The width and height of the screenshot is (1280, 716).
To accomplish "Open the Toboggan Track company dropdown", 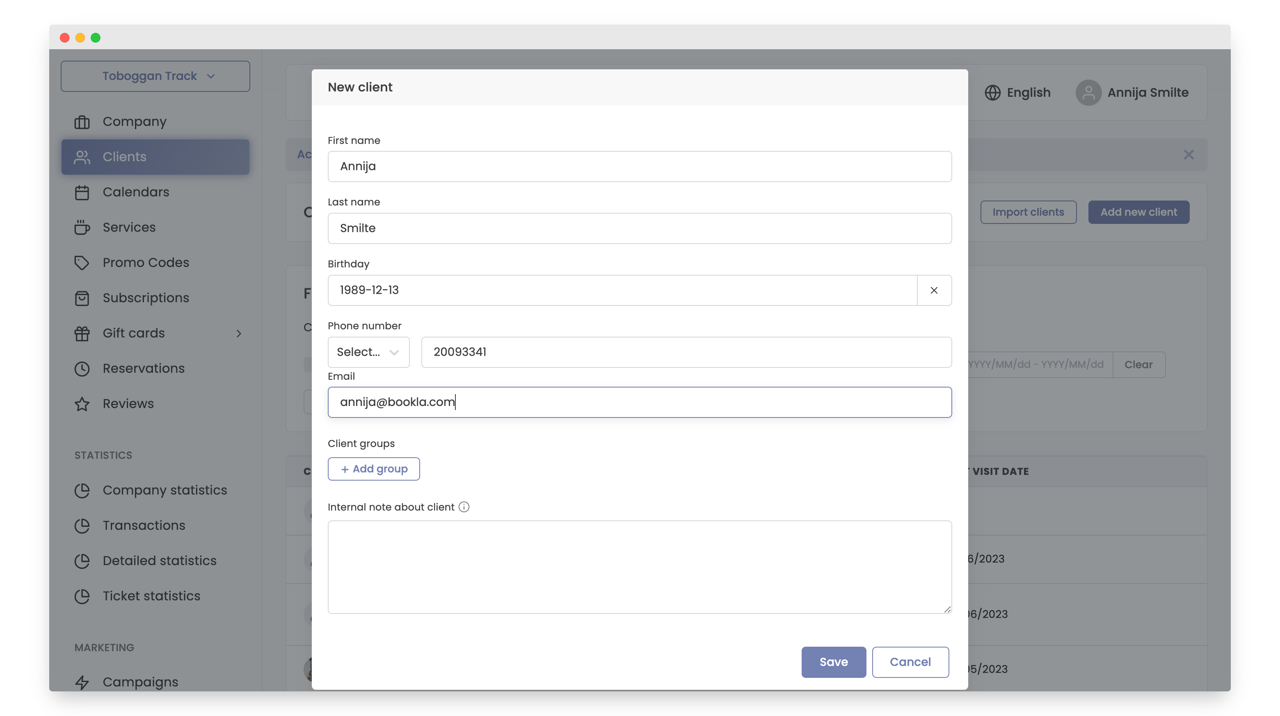I will pos(155,76).
